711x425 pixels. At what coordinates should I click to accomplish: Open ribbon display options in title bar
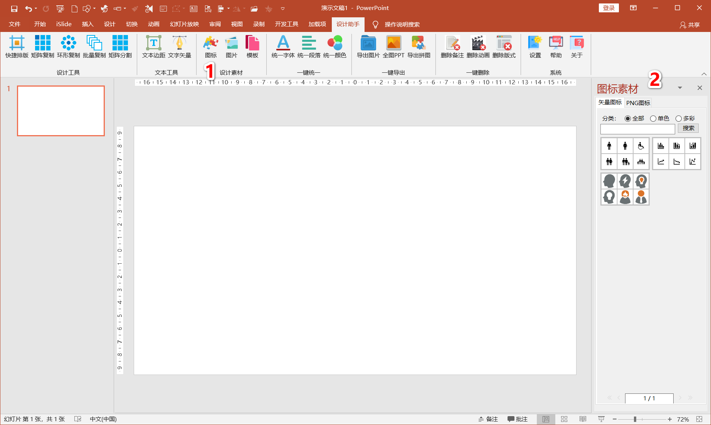pyautogui.click(x=633, y=8)
